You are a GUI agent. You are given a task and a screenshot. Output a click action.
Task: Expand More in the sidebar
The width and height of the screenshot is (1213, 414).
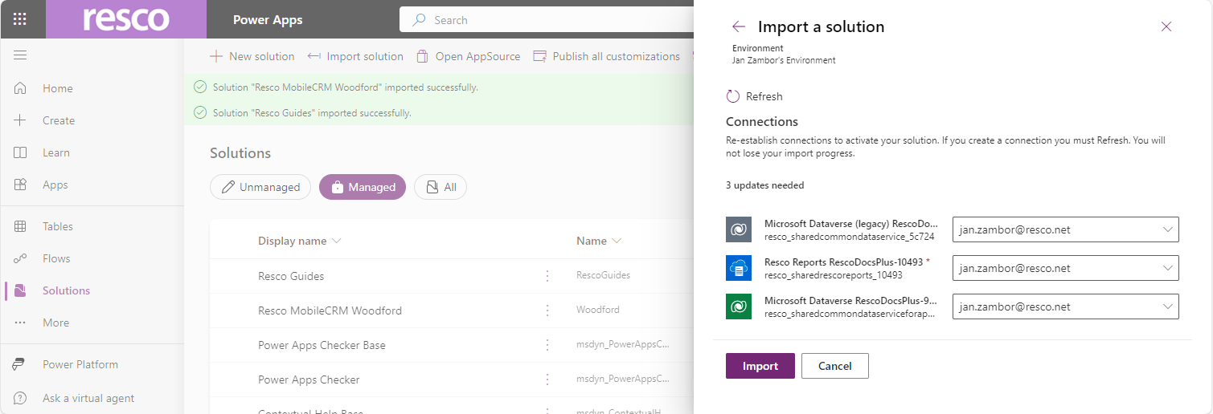[55, 323]
